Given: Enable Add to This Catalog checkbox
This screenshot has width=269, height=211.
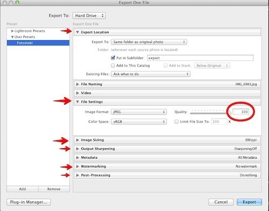Looking at the screenshot, I should pyautogui.click(x=113, y=66).
